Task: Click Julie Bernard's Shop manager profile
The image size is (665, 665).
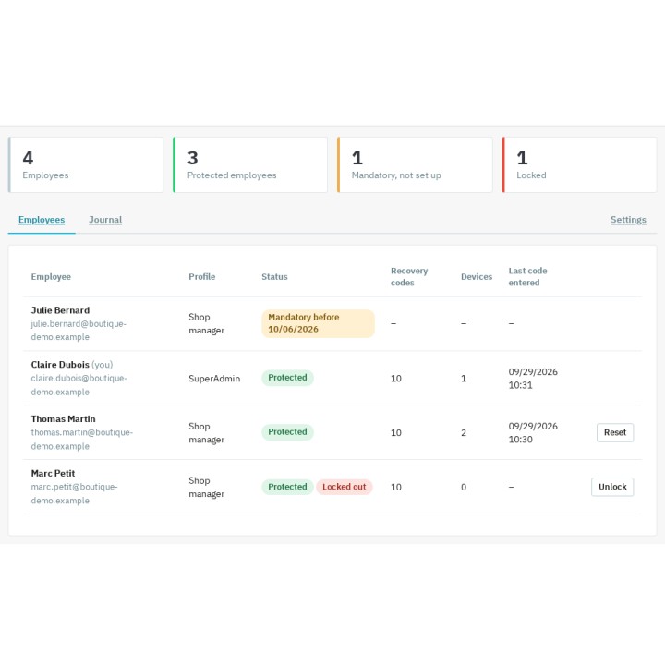Action: coord(207,323)
